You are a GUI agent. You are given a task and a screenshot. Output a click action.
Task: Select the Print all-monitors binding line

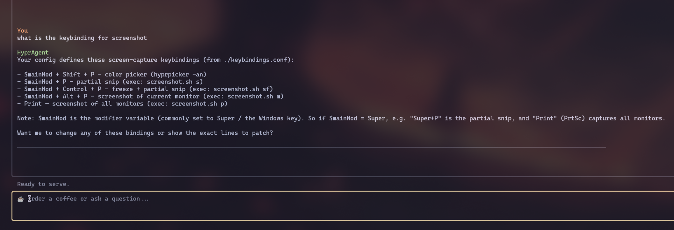(x=122, y=104)
